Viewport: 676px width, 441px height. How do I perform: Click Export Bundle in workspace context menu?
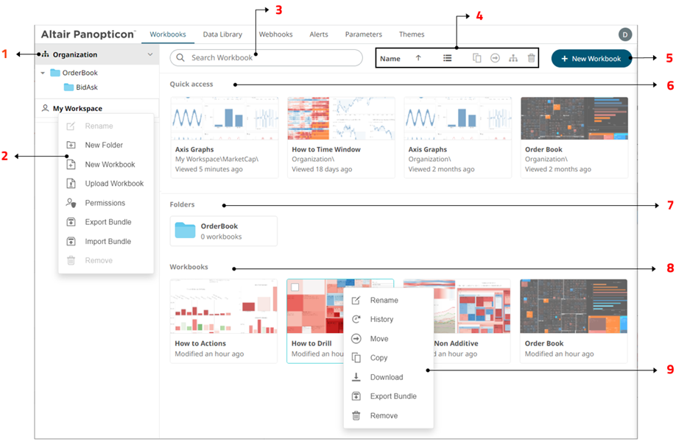108,222
